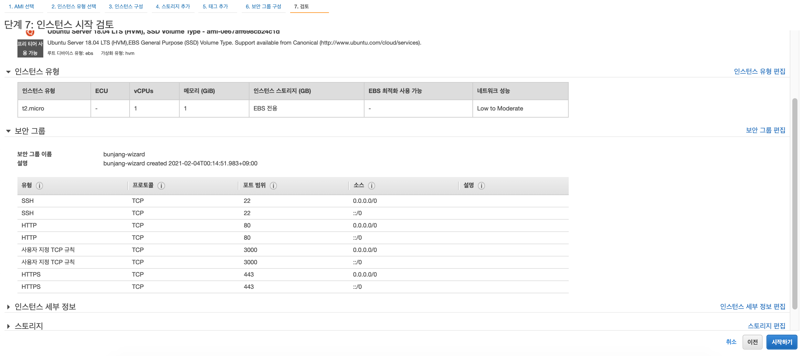Click info icon next to 설명 column header

481,186
